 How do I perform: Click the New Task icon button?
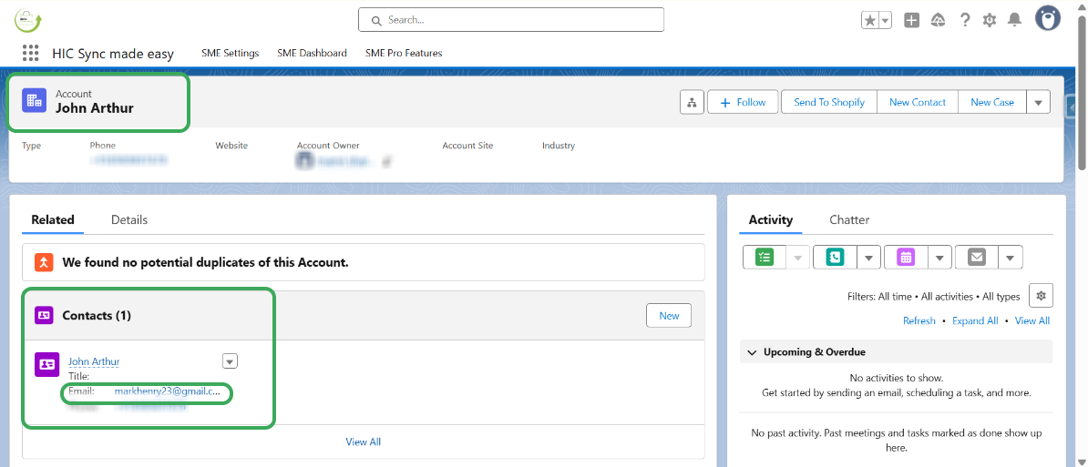[x=764, y=257]
